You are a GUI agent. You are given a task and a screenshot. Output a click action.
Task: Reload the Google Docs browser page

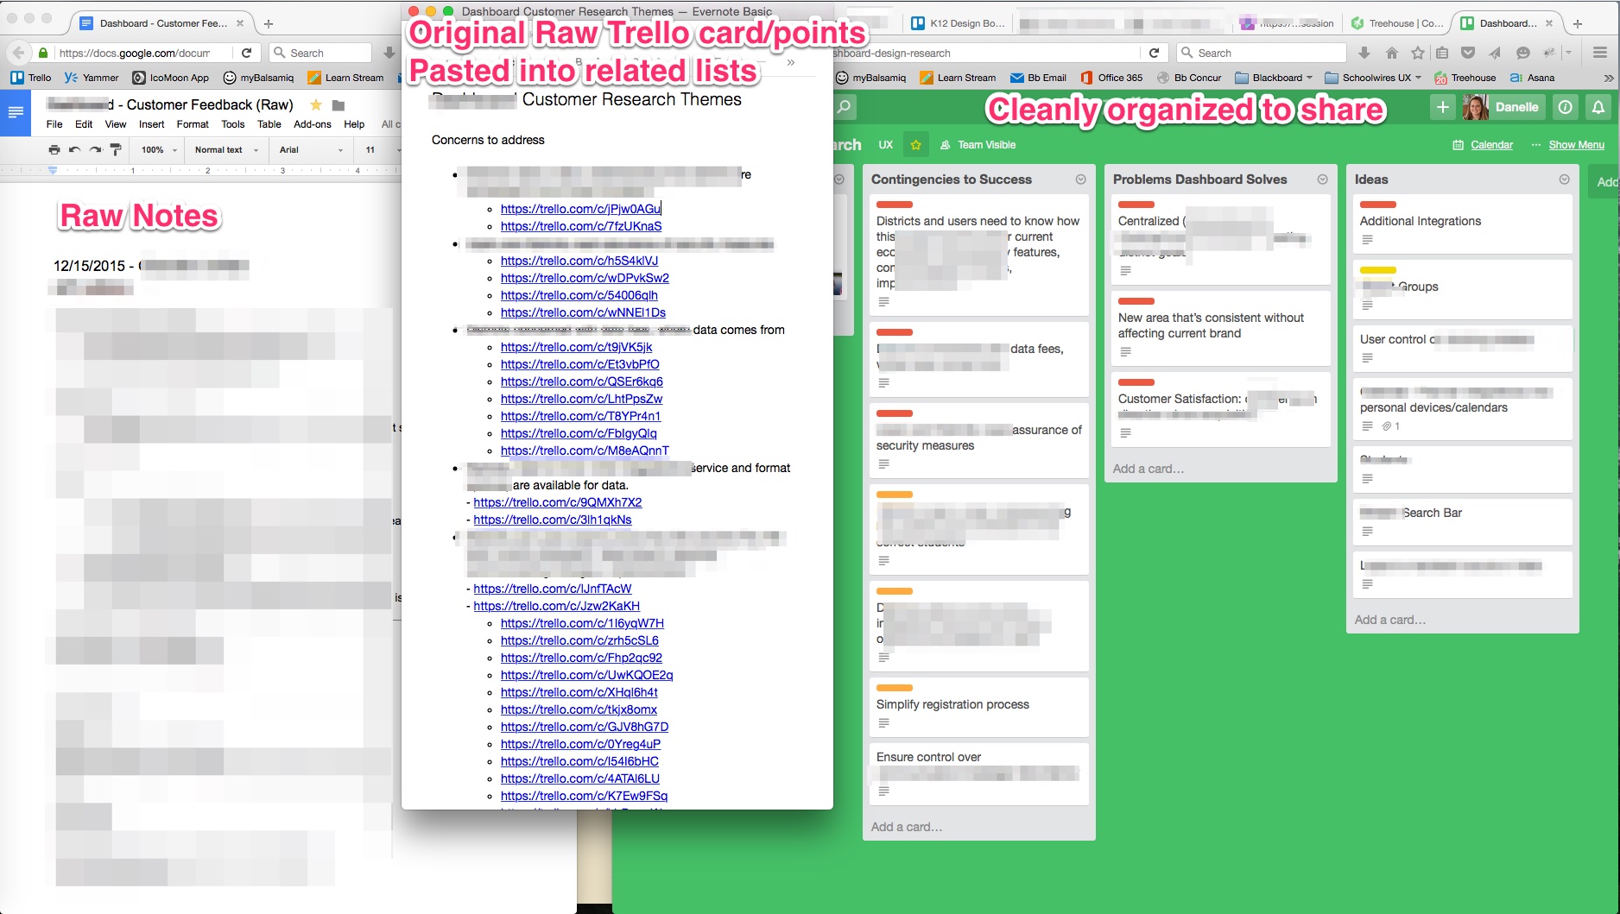(x=246, y=53)
